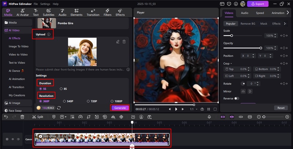Expand the Crop section arrow
Screen dimensions: 293x149
tap(231, 63)
